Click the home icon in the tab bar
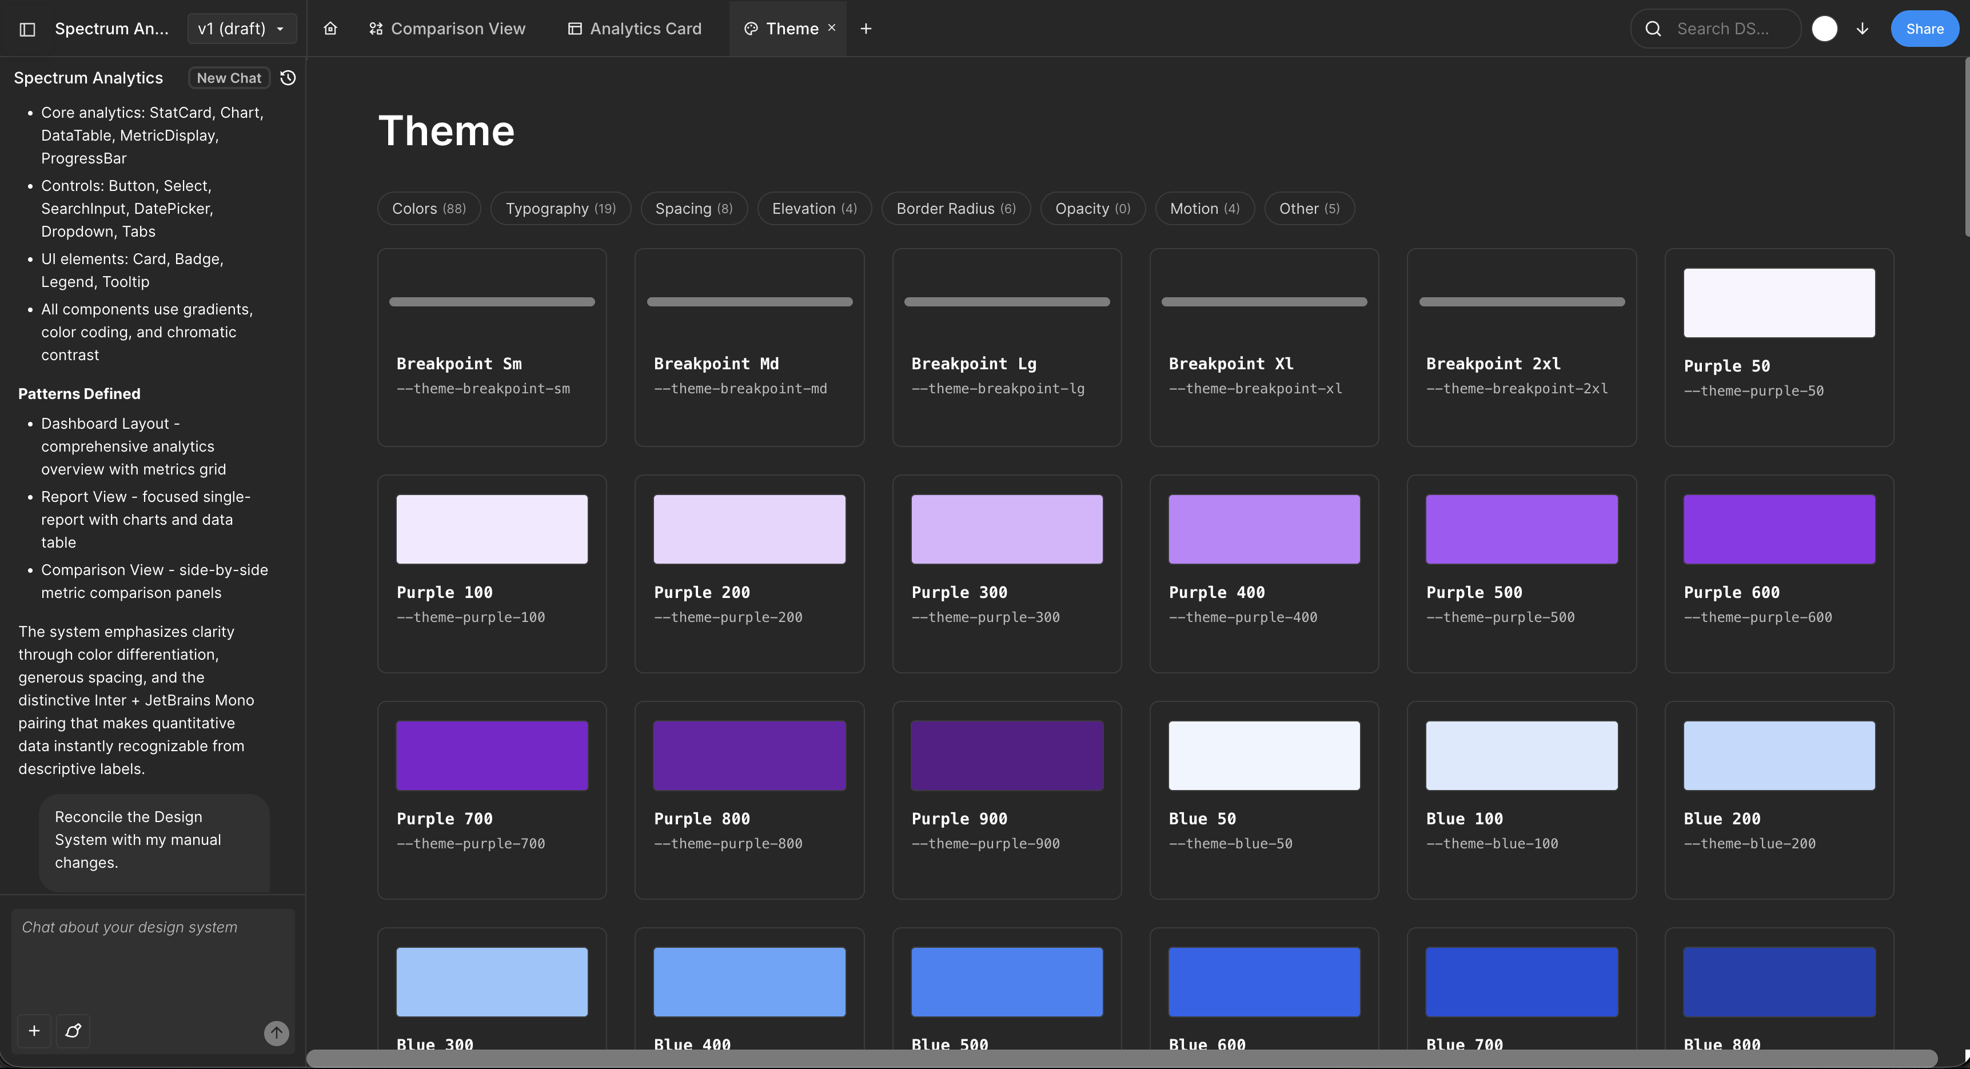Viewport: 1970px width, 1069px height. pos(330,28)
